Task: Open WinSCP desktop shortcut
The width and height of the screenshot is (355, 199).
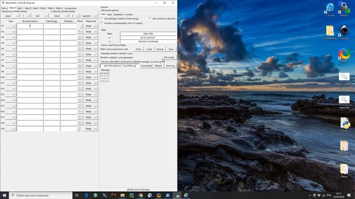Action: click(x=344, y=9)
